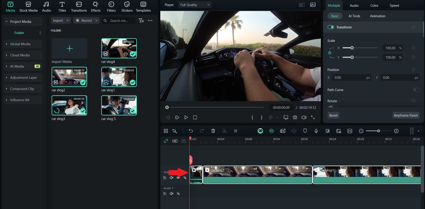
Task: Click the Undo icon in the timeline toolbar
Action: click(191, 131)
